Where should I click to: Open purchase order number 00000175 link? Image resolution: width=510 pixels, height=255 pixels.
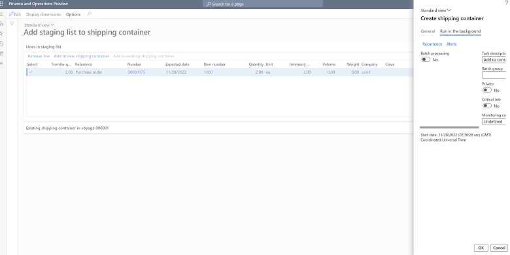[136, 72]
